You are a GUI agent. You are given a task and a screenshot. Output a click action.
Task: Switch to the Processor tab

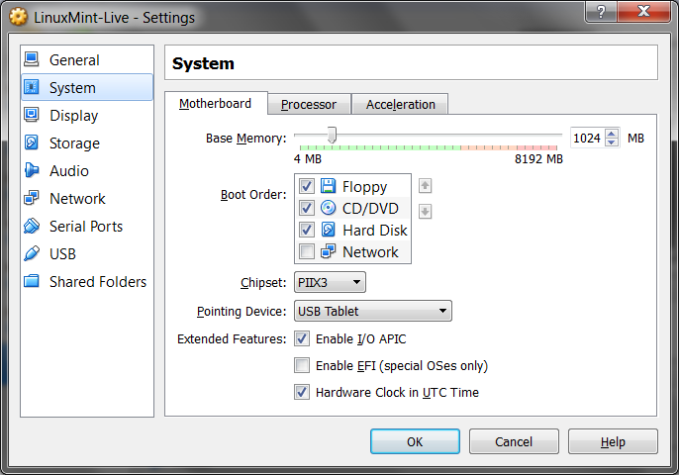coord(309,104)
